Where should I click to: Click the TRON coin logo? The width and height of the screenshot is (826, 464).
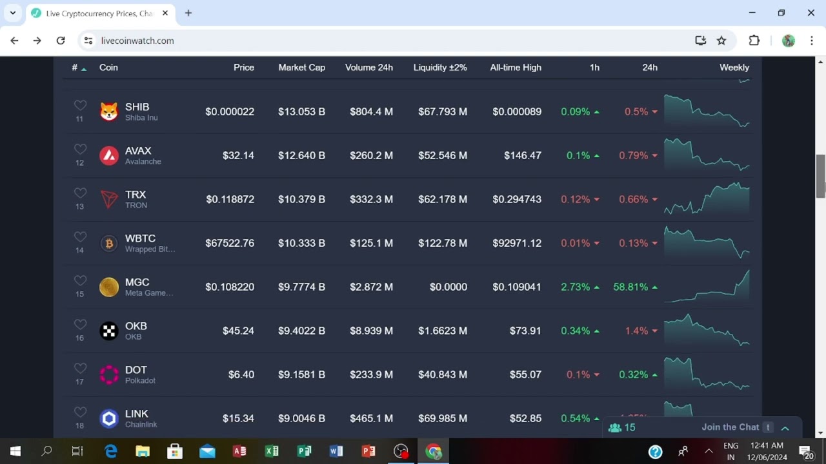pyautogui.click(x=109, y=199)
